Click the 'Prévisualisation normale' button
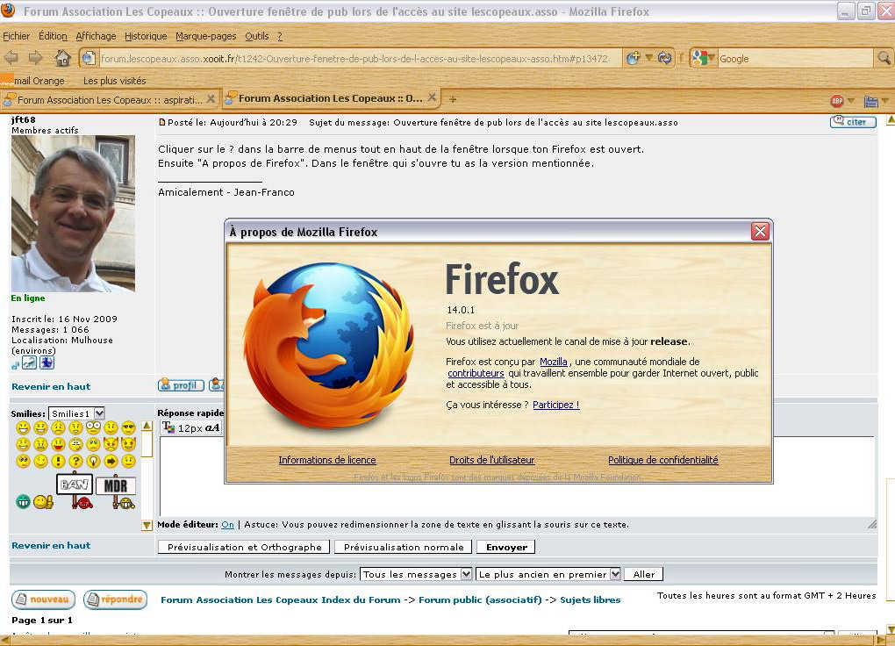The image size is (895, 646). click(404, 547)
